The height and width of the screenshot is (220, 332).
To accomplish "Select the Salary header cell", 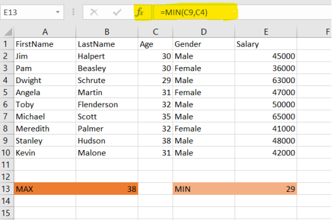I will point(265,44).
